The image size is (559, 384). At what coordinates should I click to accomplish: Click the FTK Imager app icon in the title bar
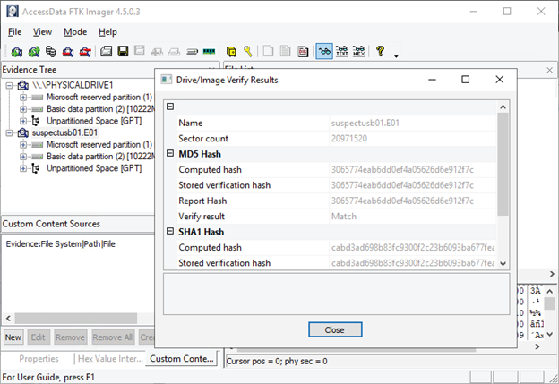[x=13, y=12]
